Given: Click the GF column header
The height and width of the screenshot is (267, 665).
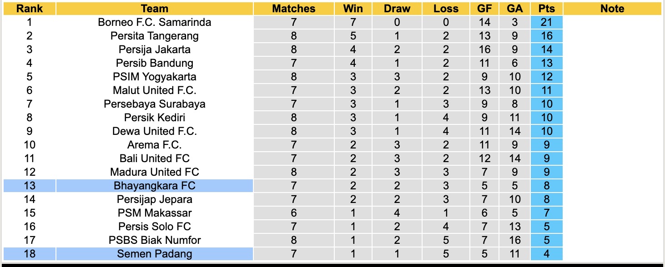Looking at the screenshot, I should pos(484,9).
